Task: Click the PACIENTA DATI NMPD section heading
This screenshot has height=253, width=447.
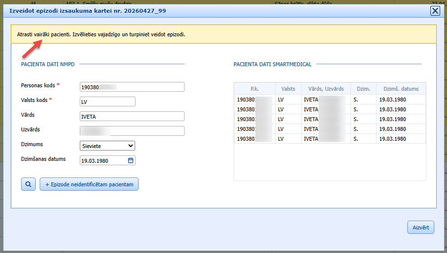Action: 48,64
